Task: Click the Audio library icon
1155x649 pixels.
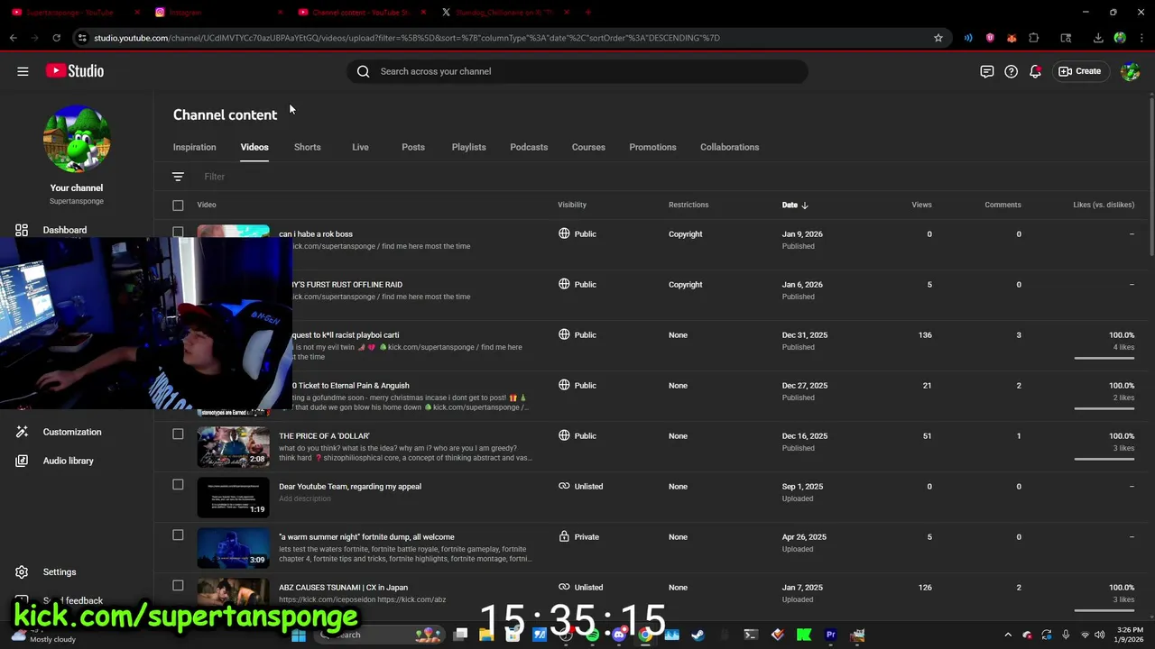Action: coord(22,461)
